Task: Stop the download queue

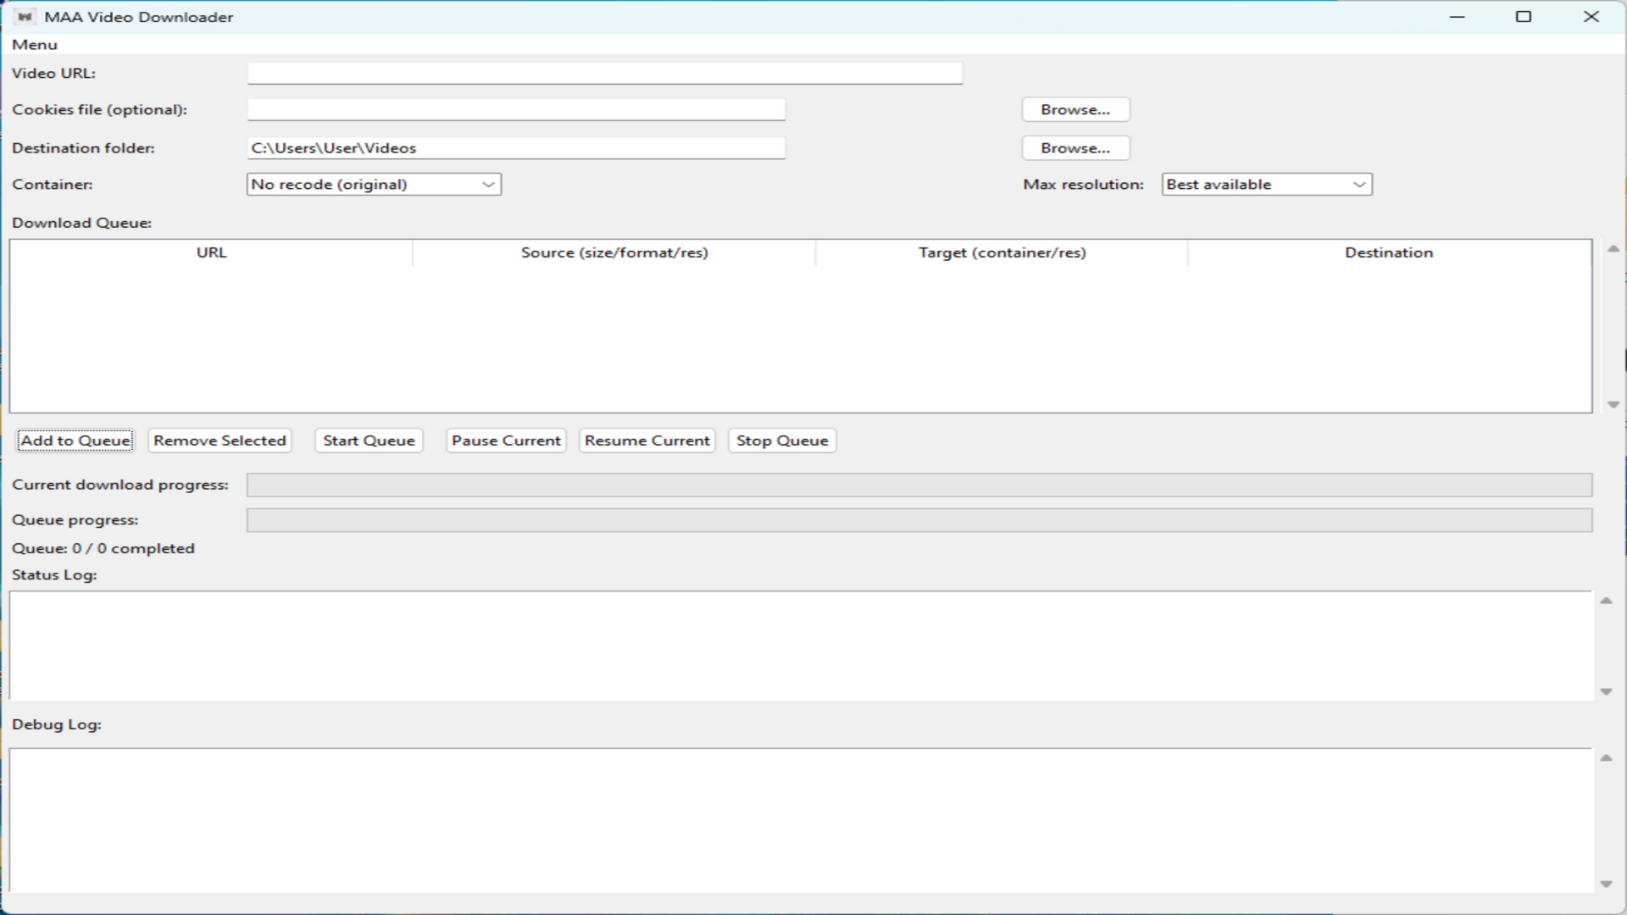Action: click(781, 441)
